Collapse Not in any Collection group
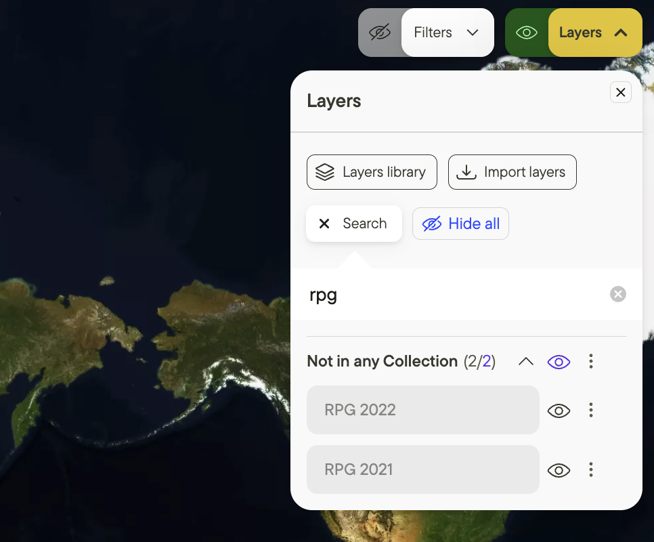This screenshot has height=542, width=654. click(x=526, y=361)
